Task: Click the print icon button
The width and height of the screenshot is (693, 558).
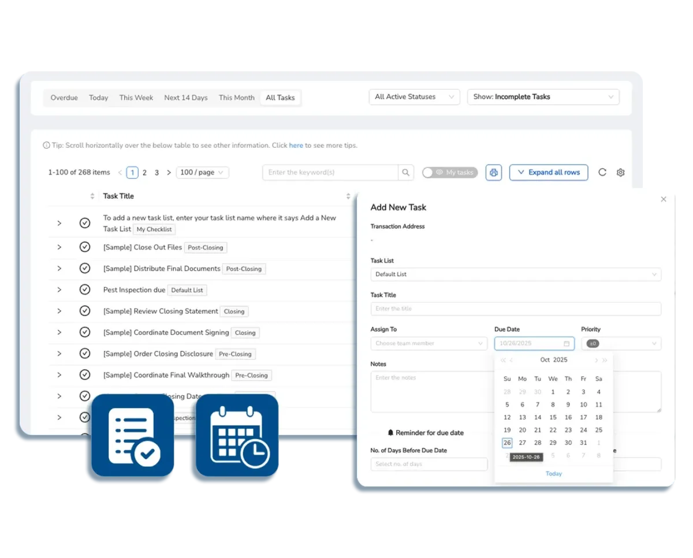Action: pos(493,173)
